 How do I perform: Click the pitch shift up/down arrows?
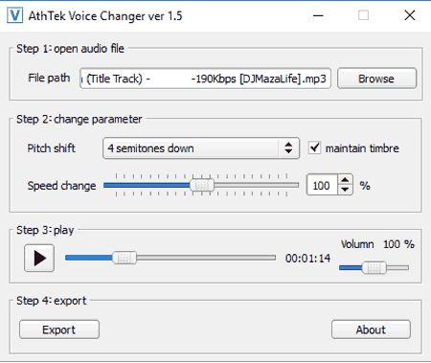pos(288,147)
